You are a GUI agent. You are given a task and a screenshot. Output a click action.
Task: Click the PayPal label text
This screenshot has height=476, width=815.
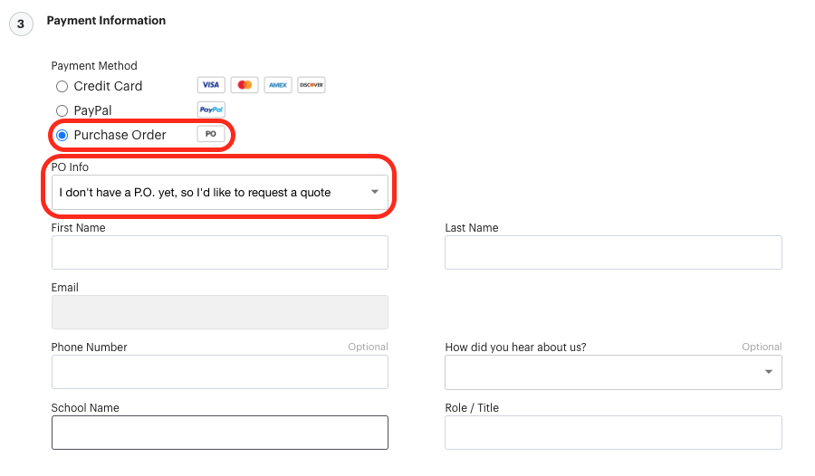(92, 110)
